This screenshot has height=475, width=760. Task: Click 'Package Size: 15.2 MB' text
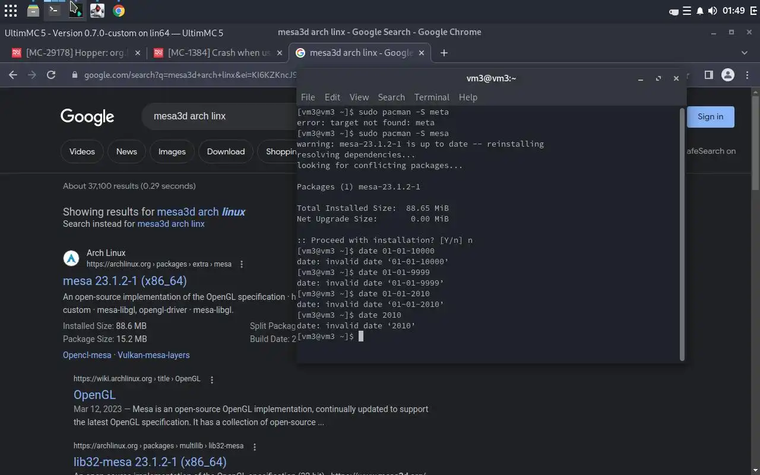pyautogui.click(x=104, y=339)
